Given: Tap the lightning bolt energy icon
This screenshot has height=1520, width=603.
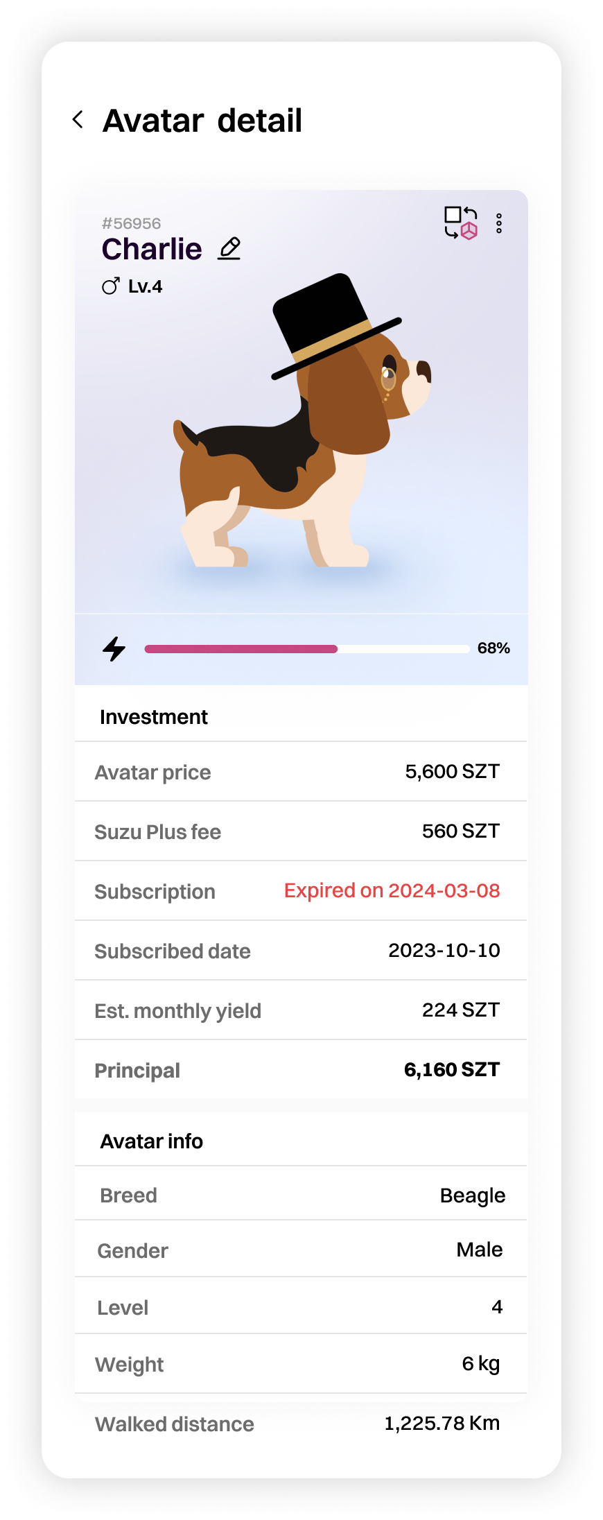Looking at the screenshot, I should click(114, 649).
